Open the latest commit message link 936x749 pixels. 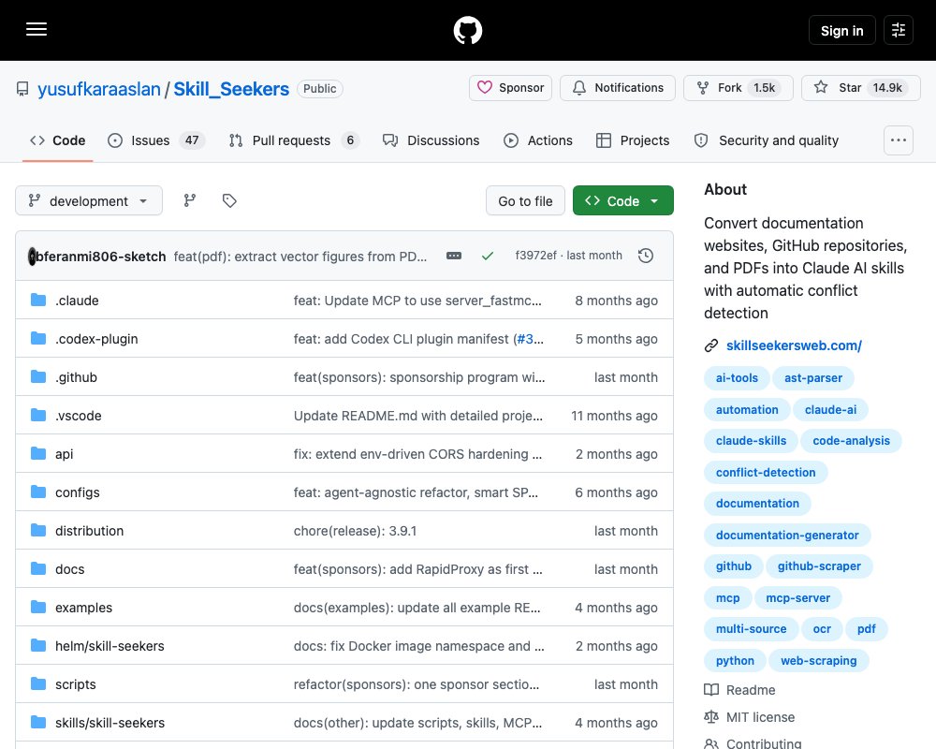click(300, 257)
